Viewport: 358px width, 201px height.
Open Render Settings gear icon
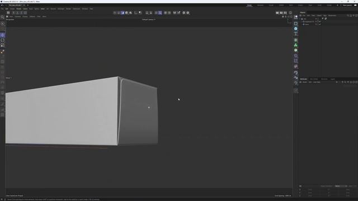[x=184, y=13]
